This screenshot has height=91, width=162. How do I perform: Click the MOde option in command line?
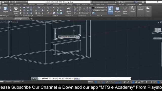coord(77,79)
